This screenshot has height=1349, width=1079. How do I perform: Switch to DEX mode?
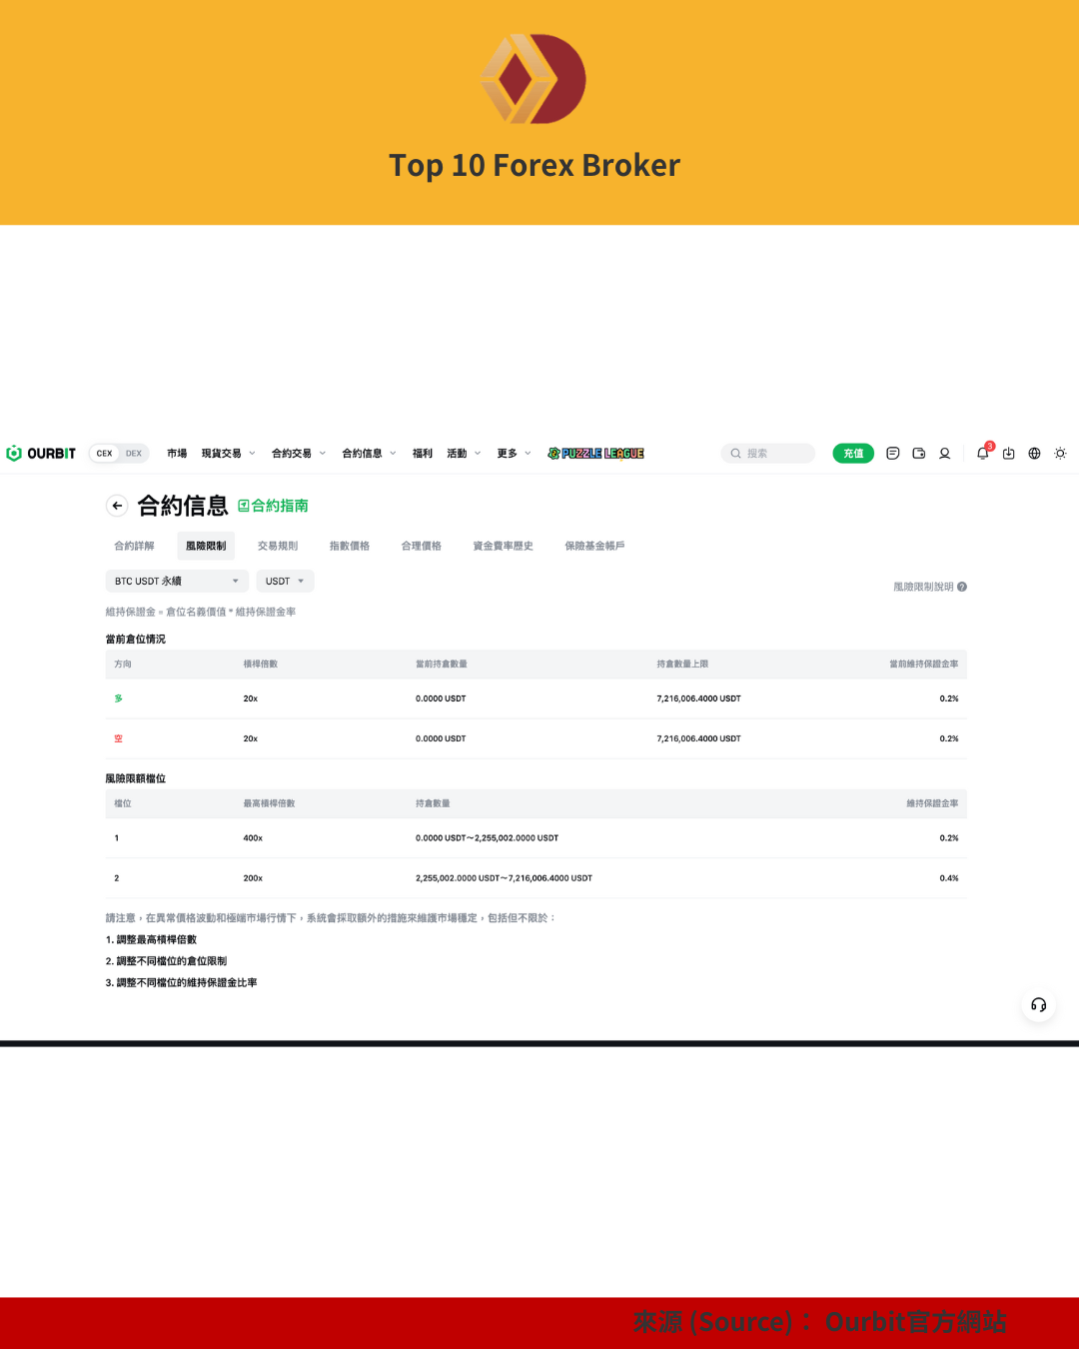(x=134, y=454)
